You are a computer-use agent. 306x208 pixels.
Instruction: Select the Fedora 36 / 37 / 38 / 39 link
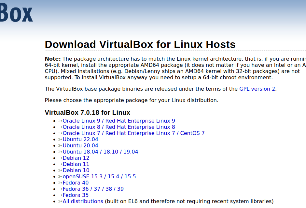click(93, 189)
